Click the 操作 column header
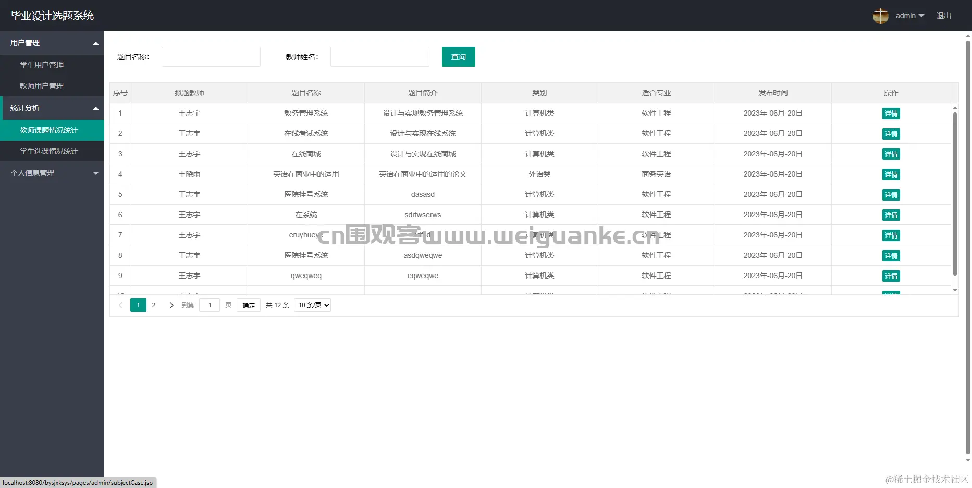Image resolution: width=972 pixels, height=488 pixels. [x=891, y=93]
